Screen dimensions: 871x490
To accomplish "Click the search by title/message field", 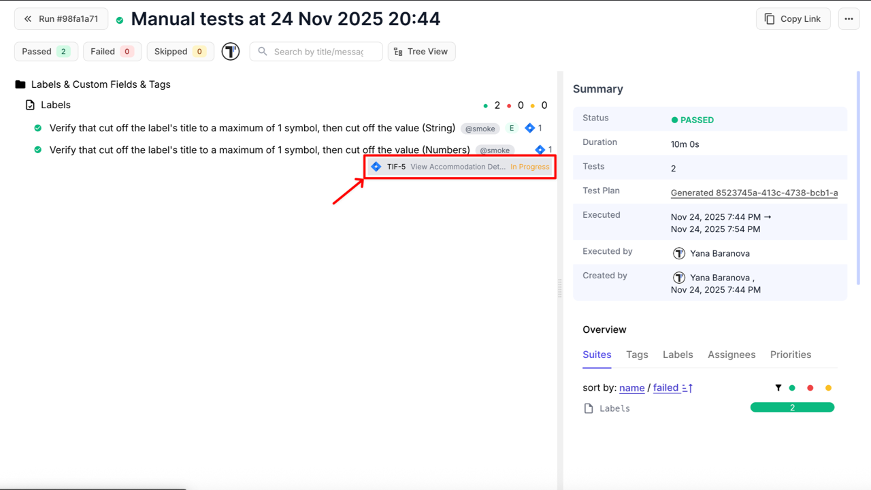I will [x=318, y=52].
